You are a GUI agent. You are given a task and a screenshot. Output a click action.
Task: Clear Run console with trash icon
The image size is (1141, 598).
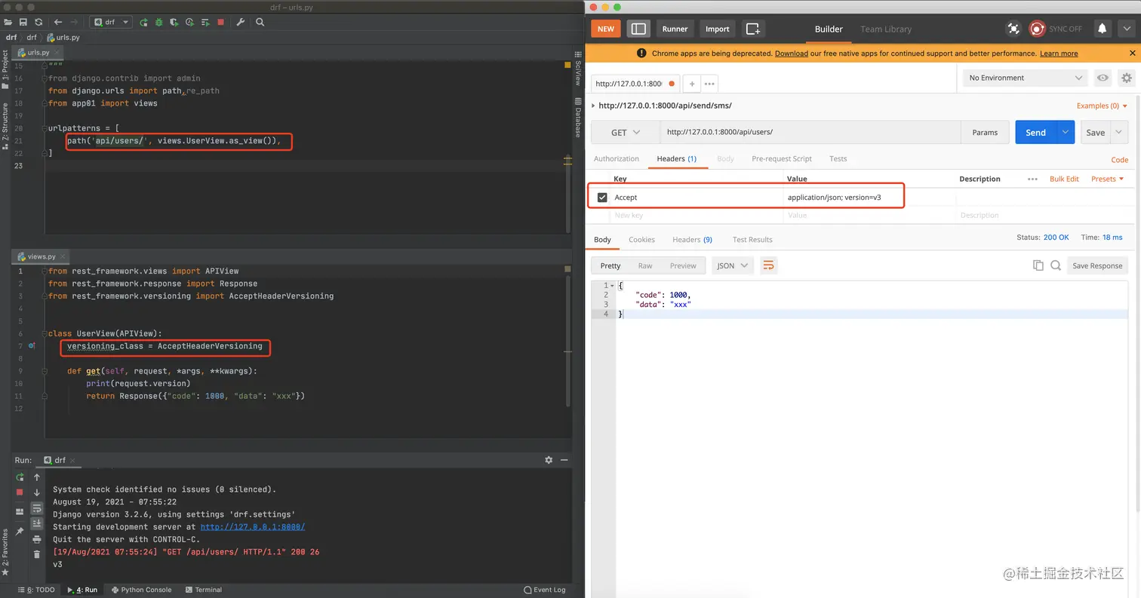[x=37, y=554]
